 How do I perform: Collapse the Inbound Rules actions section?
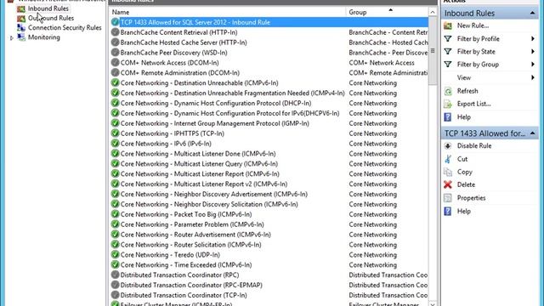[x=532, y=14]
